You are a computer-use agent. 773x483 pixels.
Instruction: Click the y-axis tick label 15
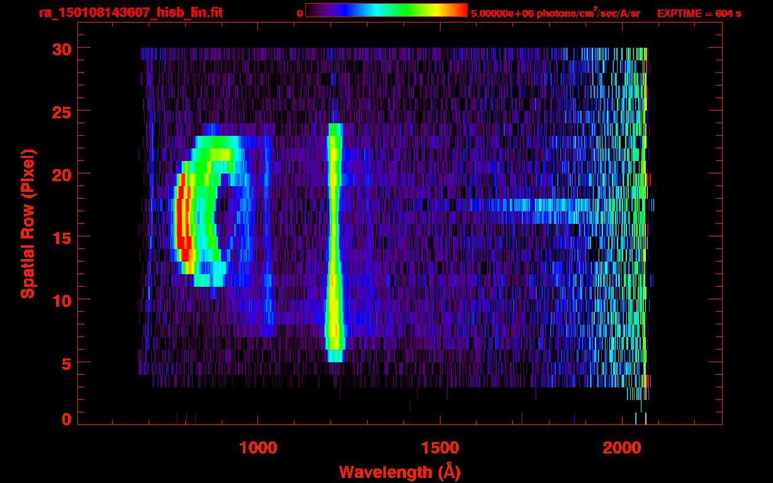pos(60,237)
